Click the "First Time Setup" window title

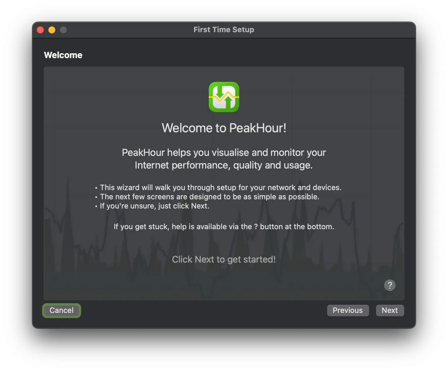point(224,30)
